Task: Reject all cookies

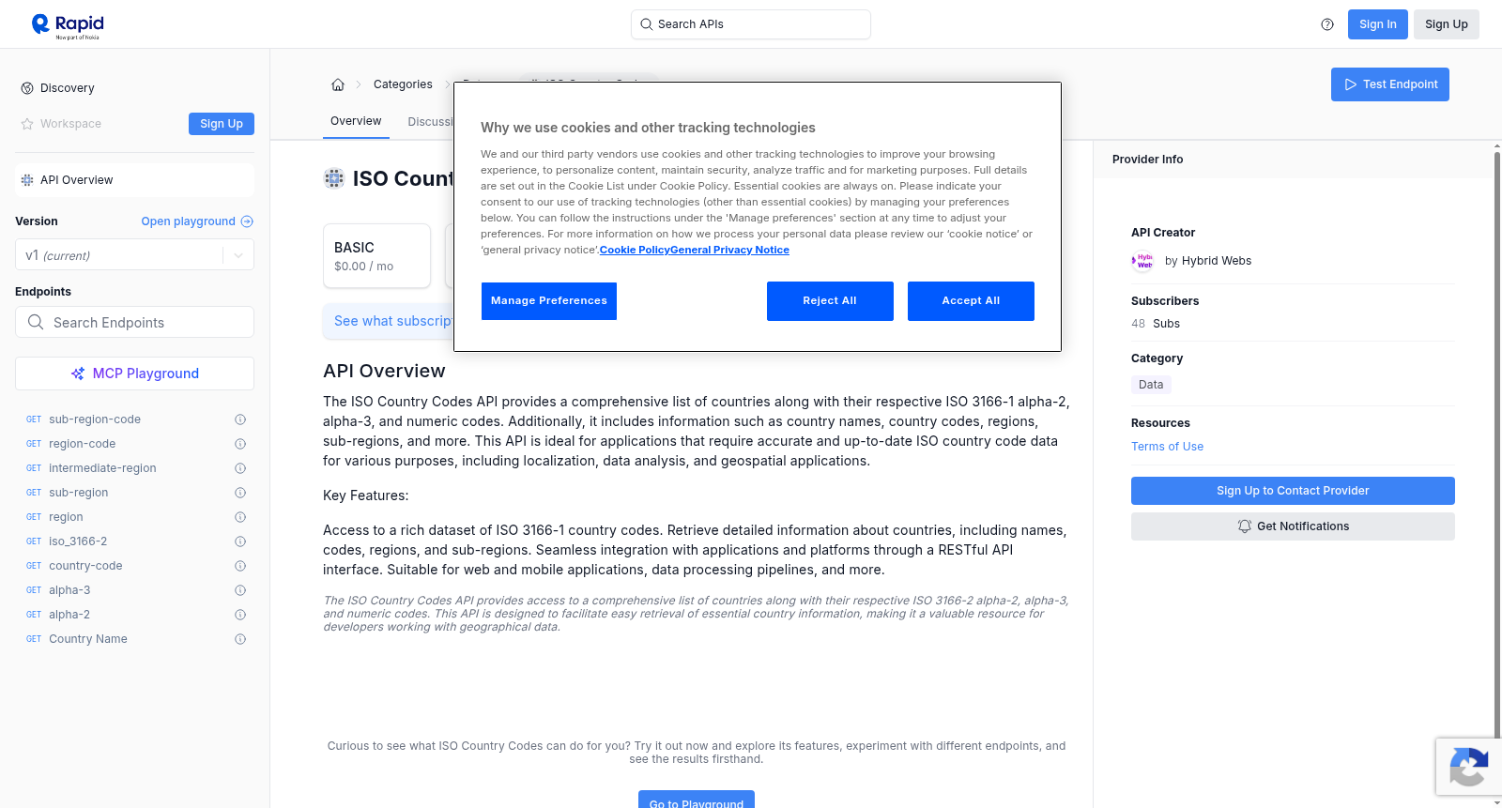Action: (830, 301)
